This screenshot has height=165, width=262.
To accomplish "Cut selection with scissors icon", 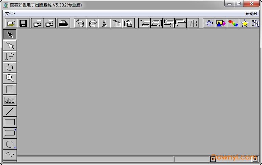I will (x=104, y=23).
